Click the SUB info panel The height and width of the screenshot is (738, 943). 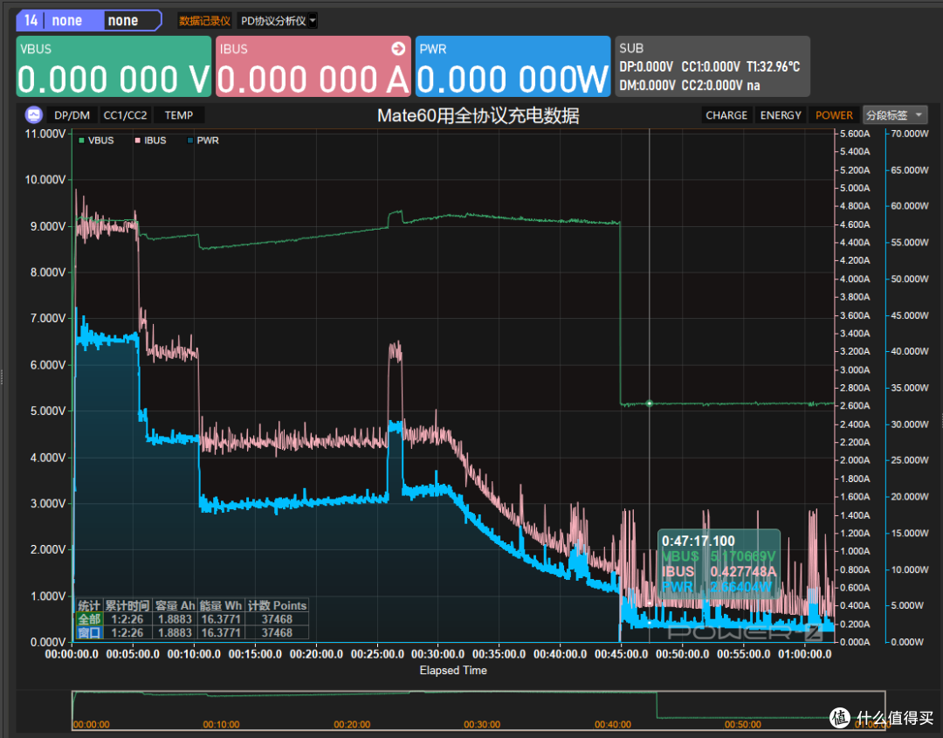[712, 66]
